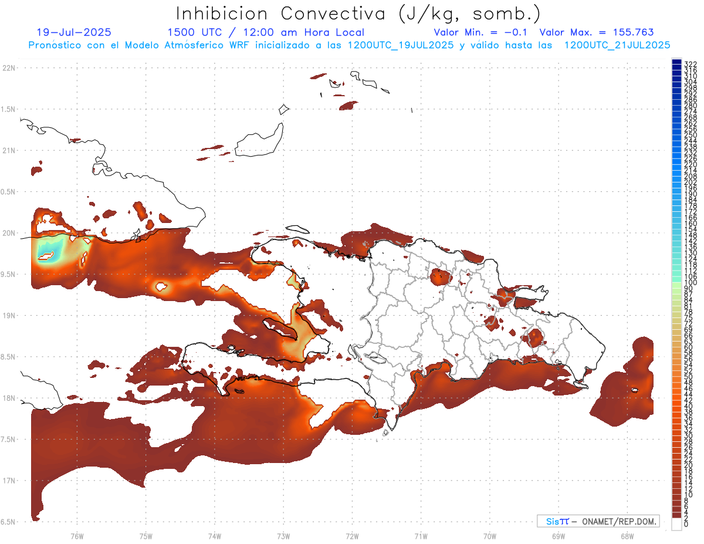
Task: Click the WRF forecast description line
Action: [x=349, y=45]
